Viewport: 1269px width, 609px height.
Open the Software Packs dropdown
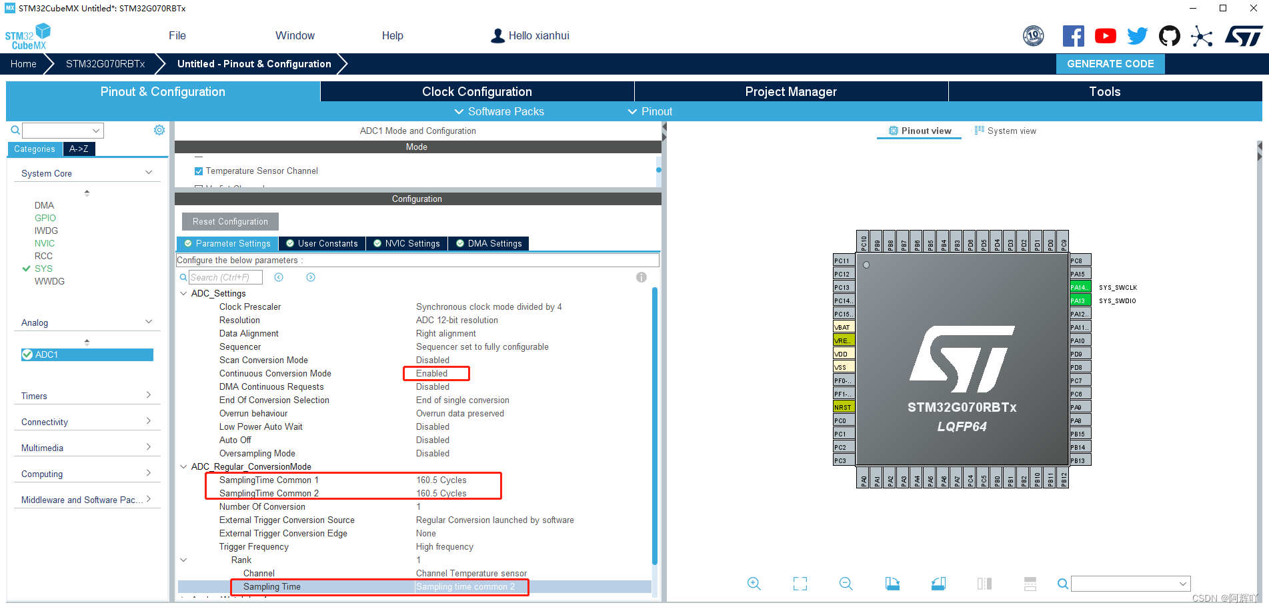tap(499, 111)
